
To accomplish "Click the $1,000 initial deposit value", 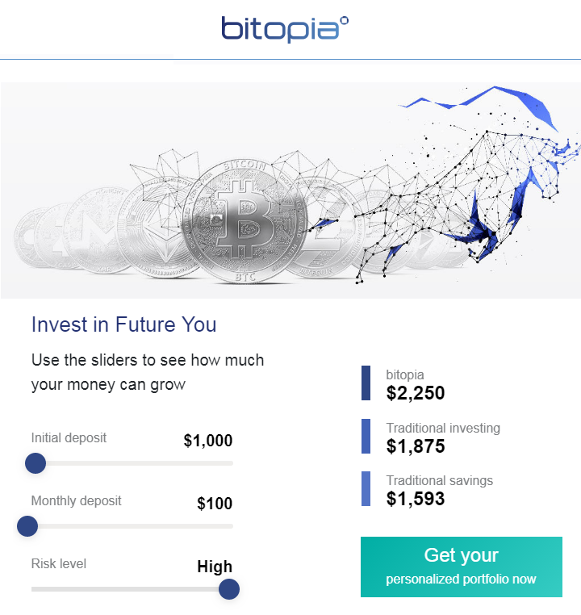I will (x=208, y=441).
